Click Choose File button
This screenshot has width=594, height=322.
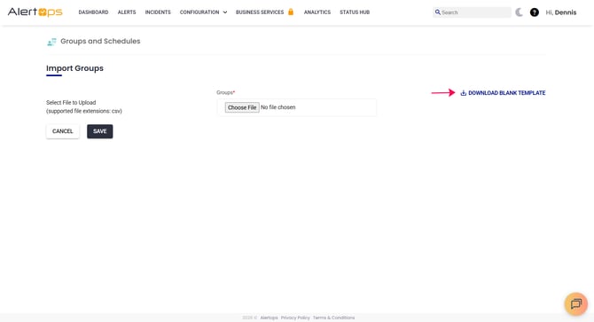click(x=242, y=107)
